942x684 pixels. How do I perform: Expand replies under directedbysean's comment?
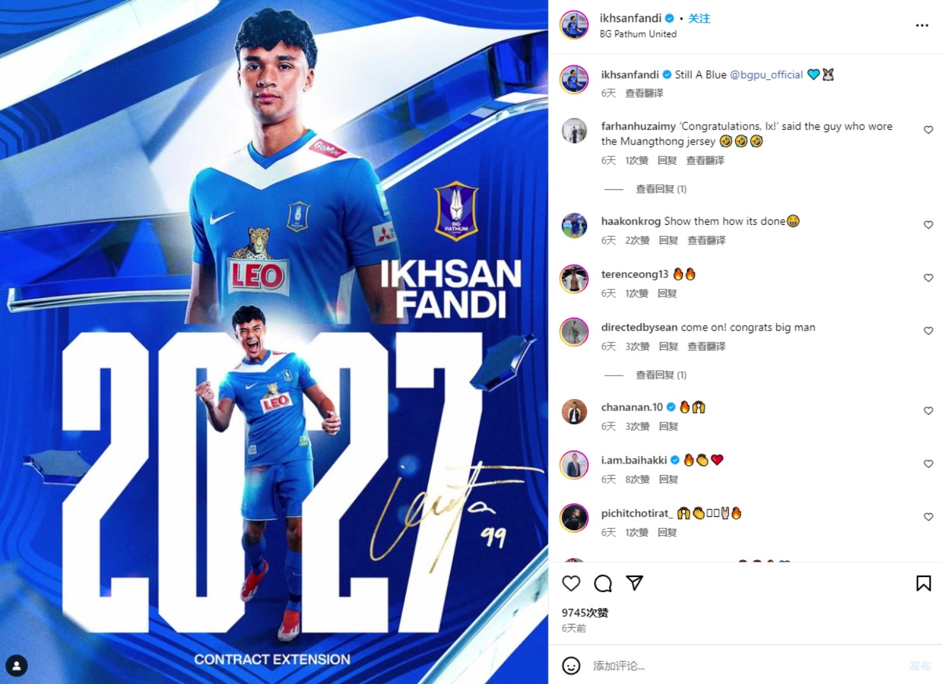(661, 375)
